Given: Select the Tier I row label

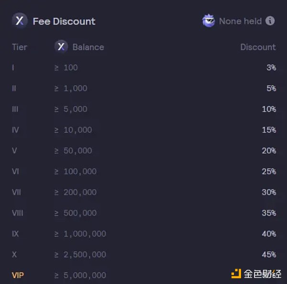Looking at the screenshot, I should pos(13,68).
